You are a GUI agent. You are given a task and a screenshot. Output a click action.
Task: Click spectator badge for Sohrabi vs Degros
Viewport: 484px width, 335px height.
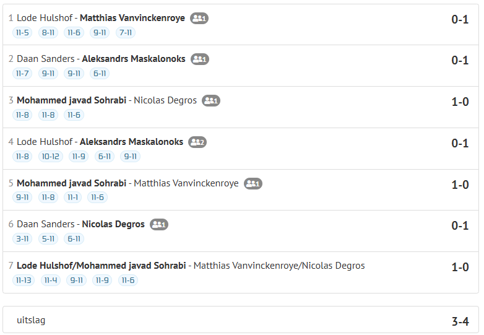pos(210,100)
